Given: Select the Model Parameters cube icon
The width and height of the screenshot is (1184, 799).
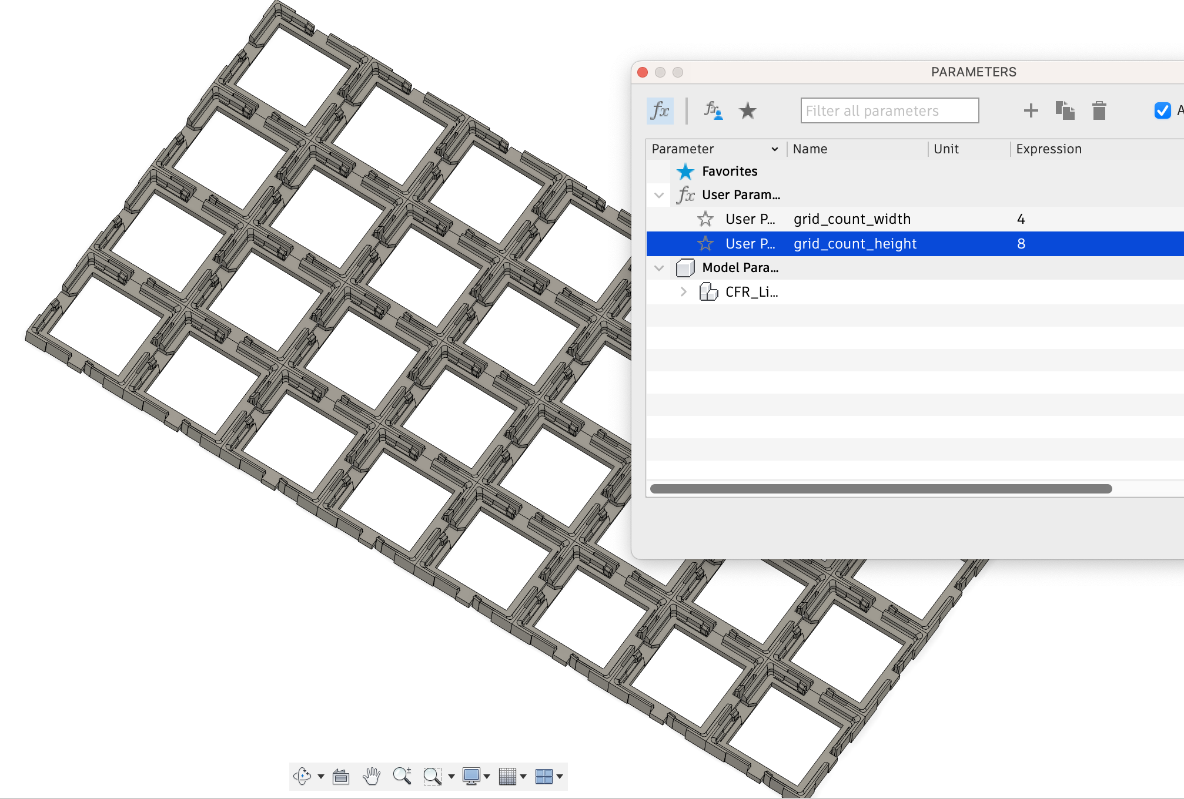Looking at the screenshot, I should [x=685, y=268].
